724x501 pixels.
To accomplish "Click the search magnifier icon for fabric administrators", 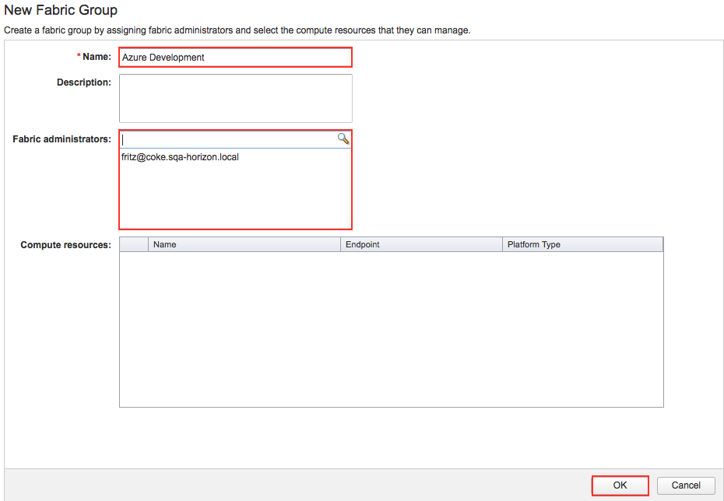I will point(343,138).
